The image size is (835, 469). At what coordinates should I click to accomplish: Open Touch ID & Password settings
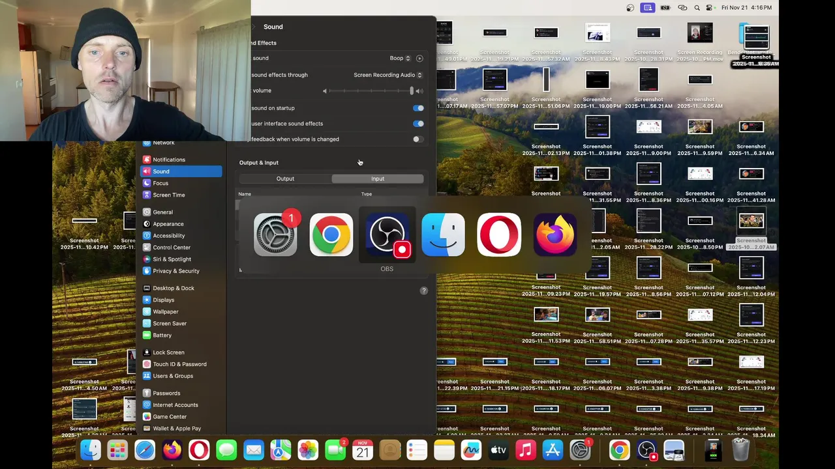[x=181, y=364]
